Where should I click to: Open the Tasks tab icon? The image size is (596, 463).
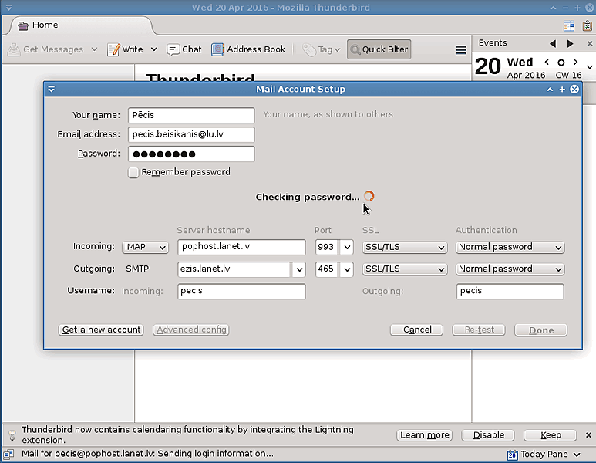588,25
